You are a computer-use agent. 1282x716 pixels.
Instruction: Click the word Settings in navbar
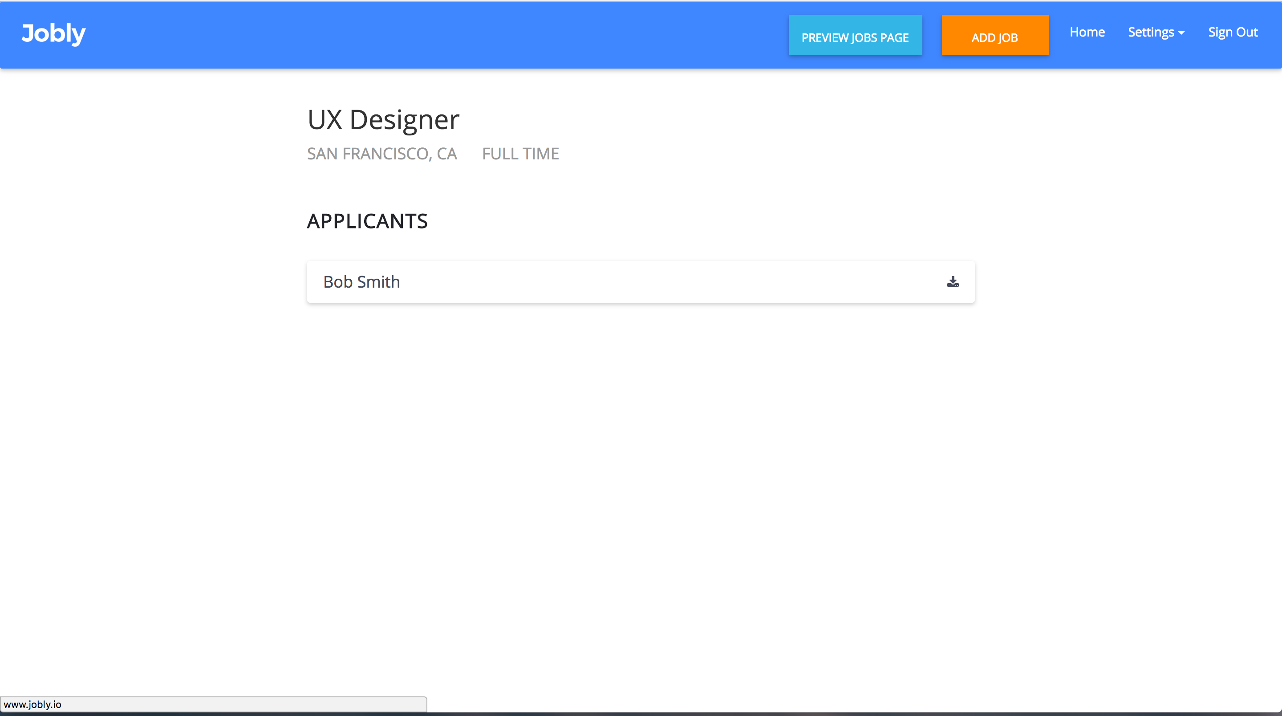pyautogui.click(x=1151, y=33)
